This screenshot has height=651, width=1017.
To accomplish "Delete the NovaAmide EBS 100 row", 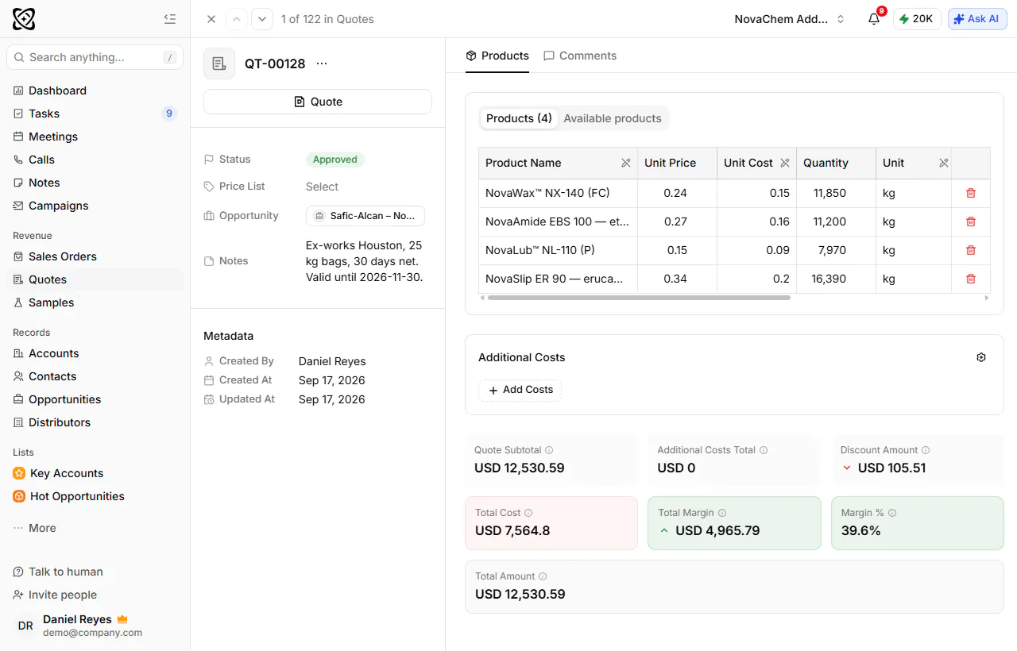I will [x=971, y=221].
